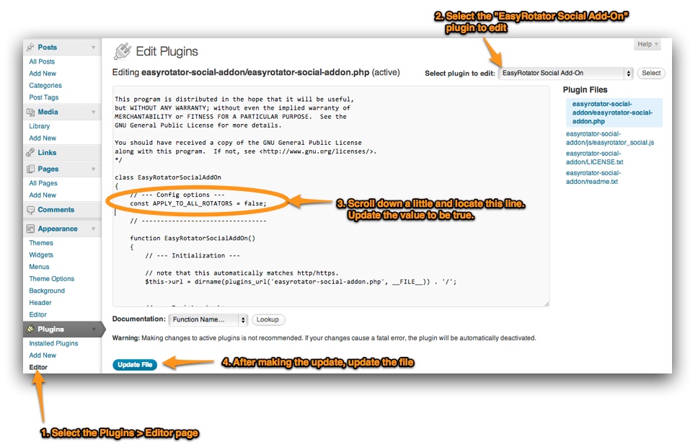Click the Media camera icon
The height and width of the screenshot is (447, 698).
pos(30,112)
